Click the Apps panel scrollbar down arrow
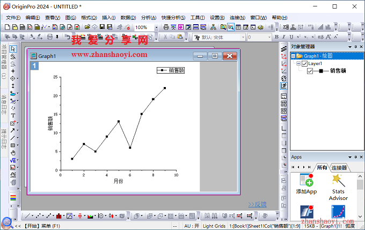Screen dimensions: 365x230 pos(360,217)
